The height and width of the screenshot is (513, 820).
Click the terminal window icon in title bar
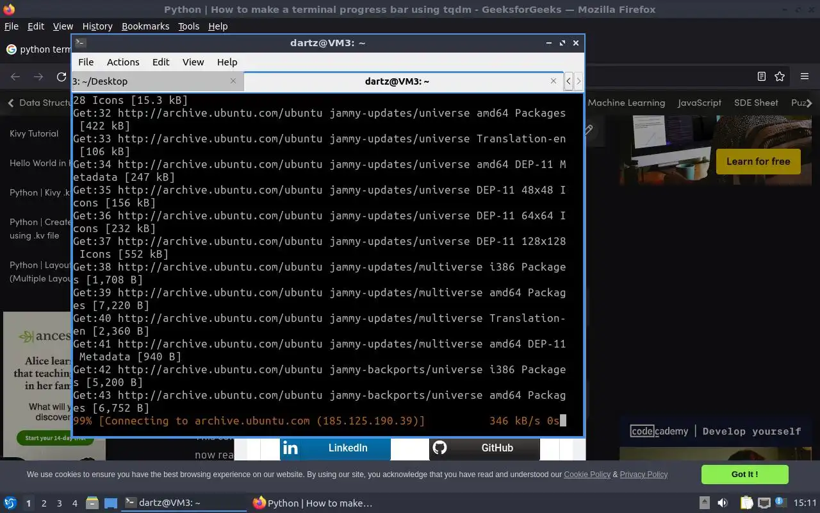click(80, 43)
